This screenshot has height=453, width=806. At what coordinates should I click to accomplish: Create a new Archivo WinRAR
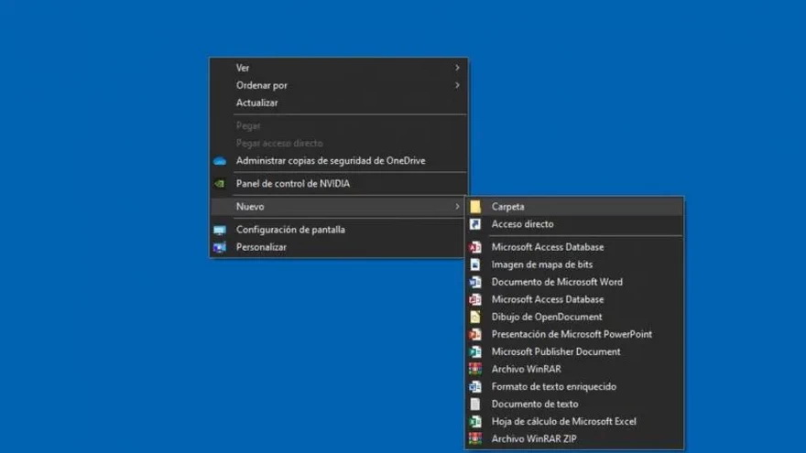pyautogui.click(x=574, y=370)
